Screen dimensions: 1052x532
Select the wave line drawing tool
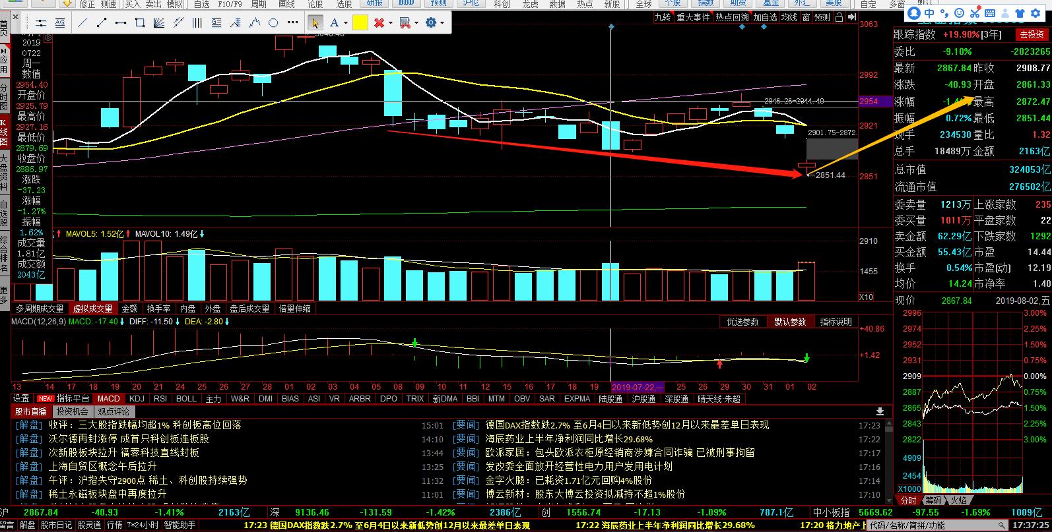point(255,22)
